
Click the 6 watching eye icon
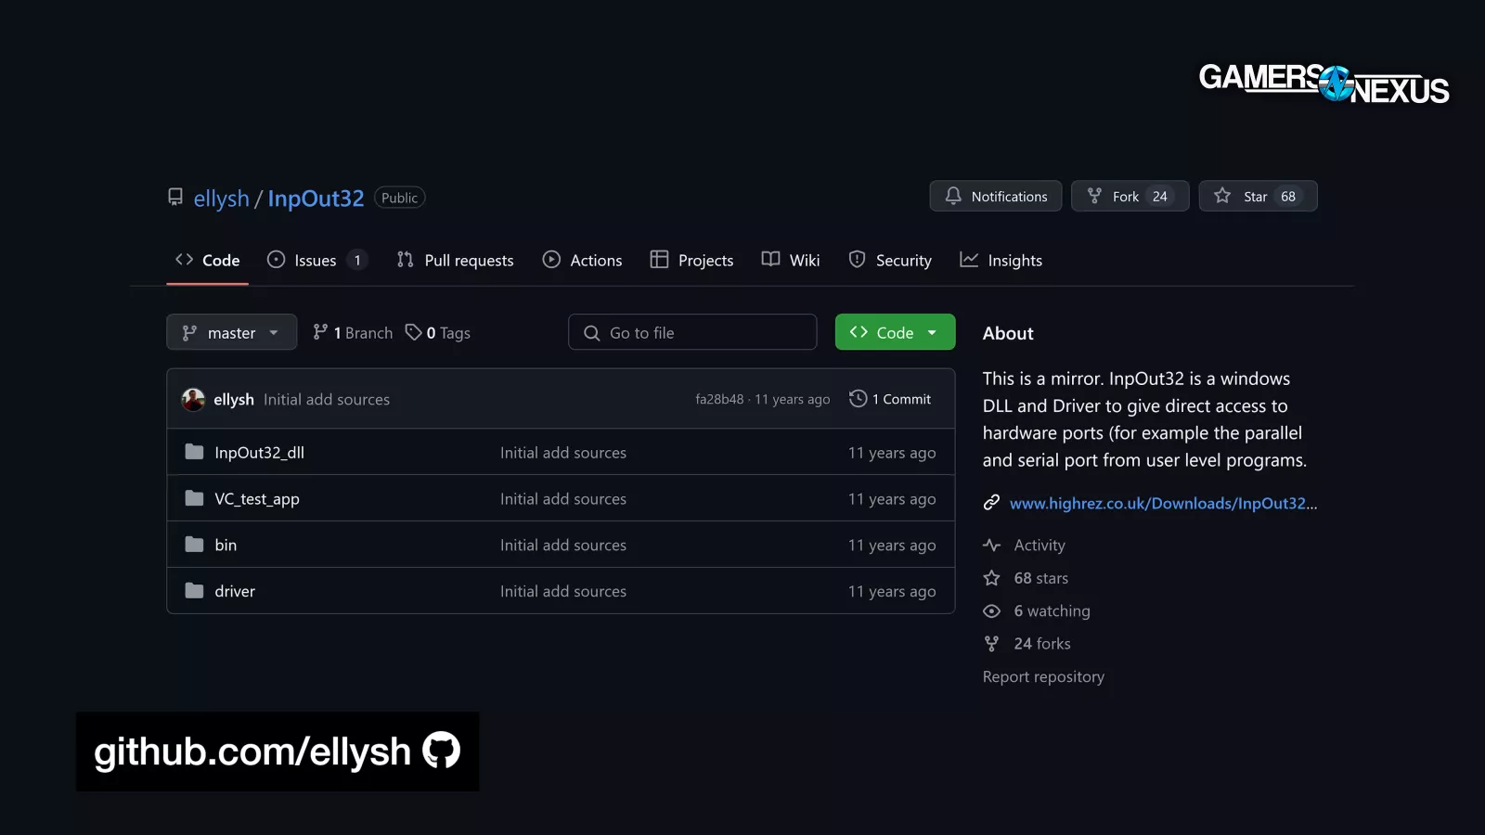tap(991, 611)
